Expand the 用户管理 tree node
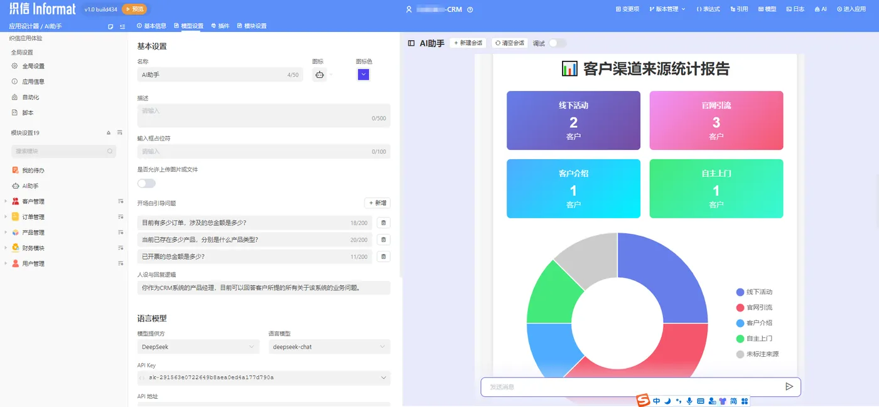 pyautogui.click(x=6, y=263)
